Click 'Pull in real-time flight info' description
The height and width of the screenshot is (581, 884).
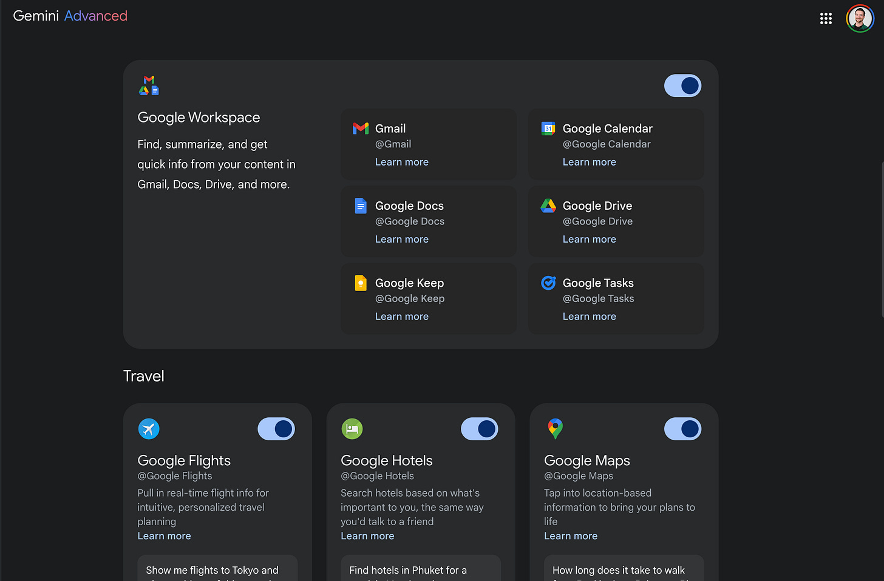coord(203,507)
